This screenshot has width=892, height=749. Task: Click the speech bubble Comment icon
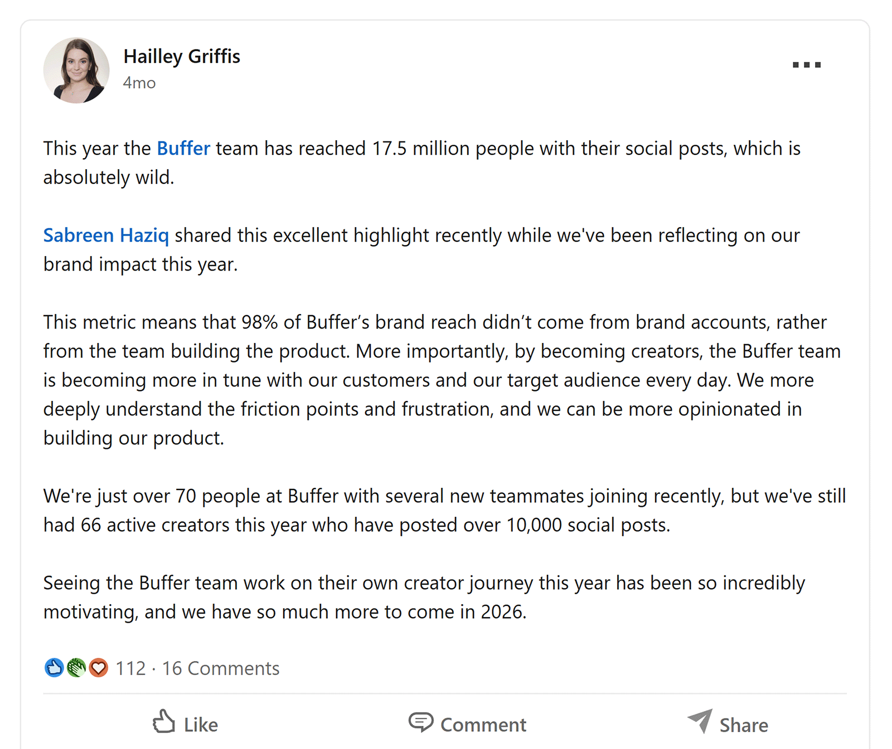420,722
